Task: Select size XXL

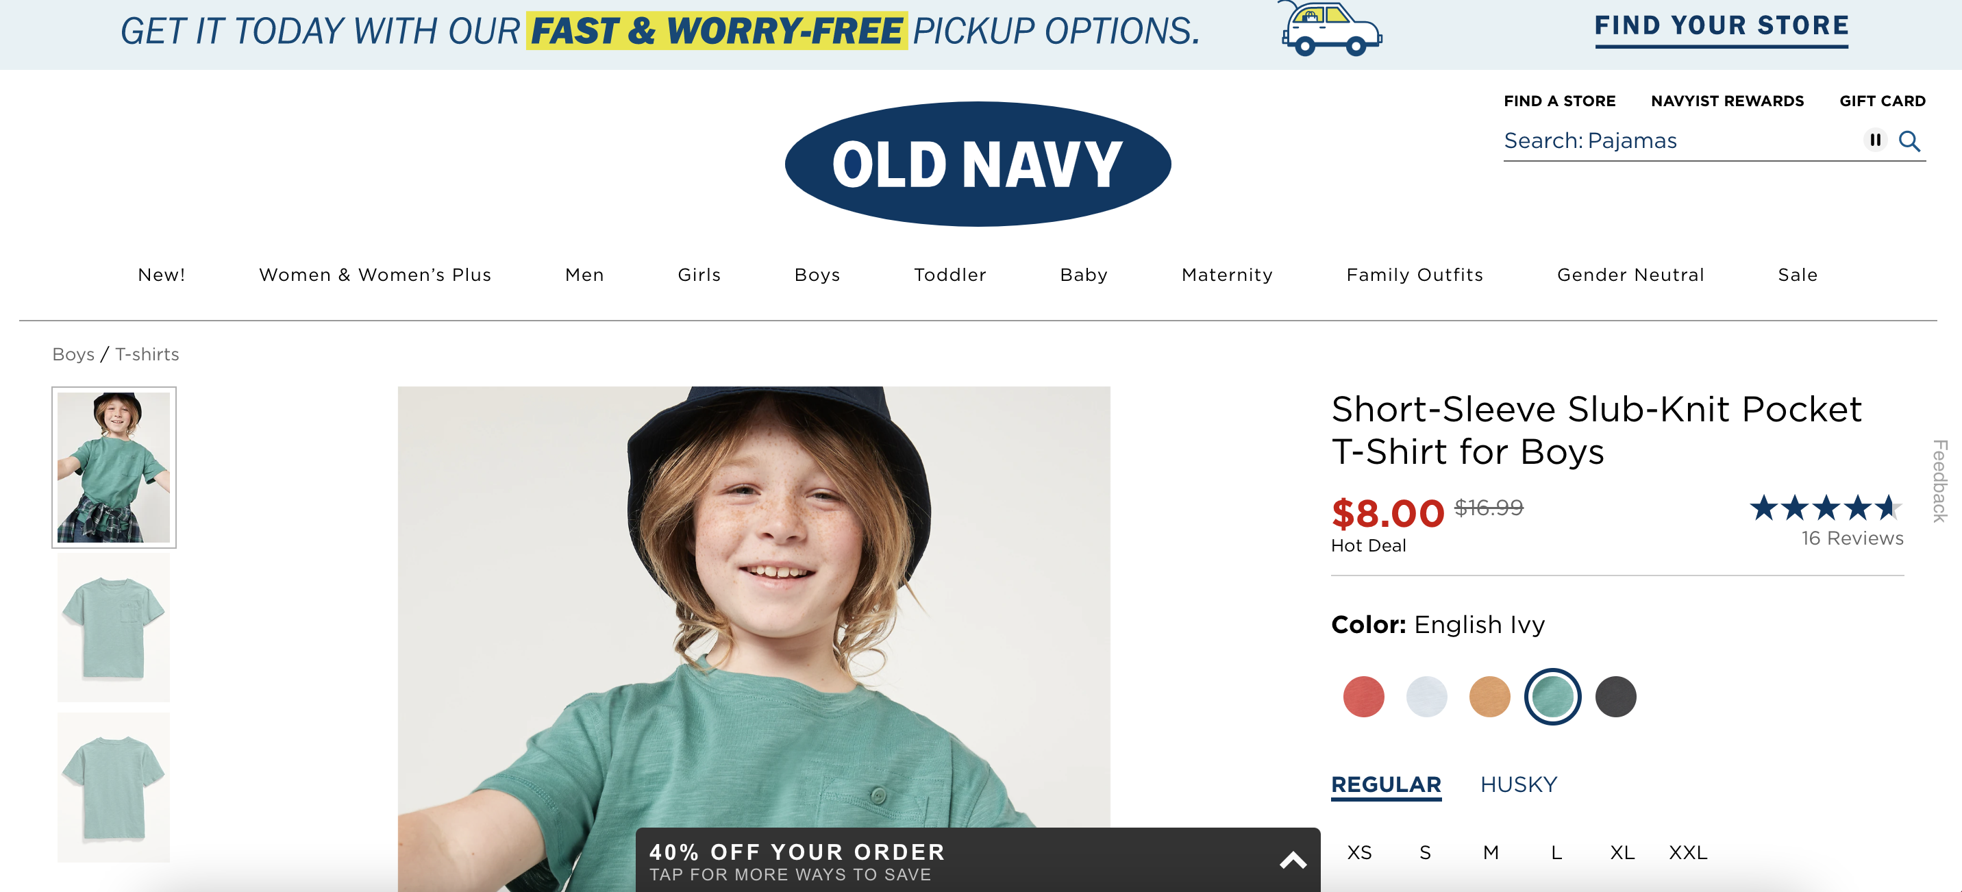Action: point(1688,852)
